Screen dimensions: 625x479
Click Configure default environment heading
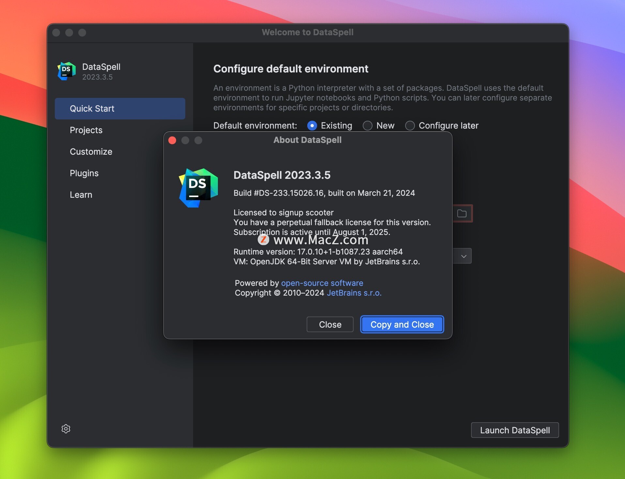pos(291,69)
